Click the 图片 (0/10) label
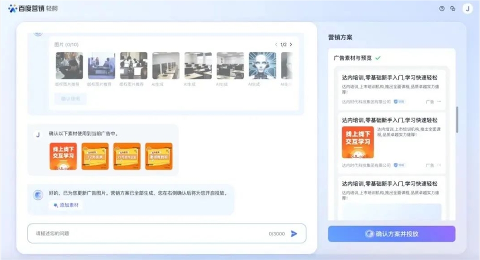480x260 pixels. (66, 45)
